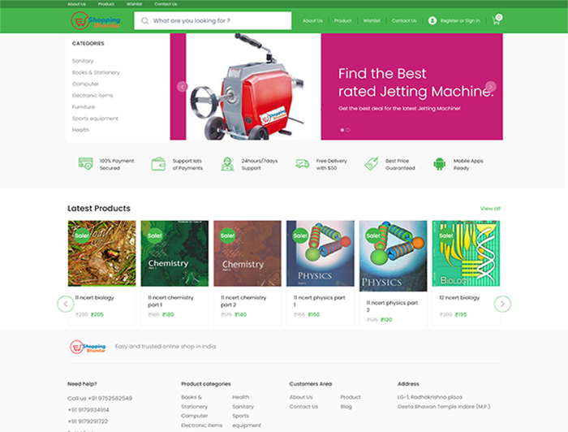The height and width of the screenshot is (432, 568).
Task: Click the shopping cart icon in header
Action: tap(496, 20)
